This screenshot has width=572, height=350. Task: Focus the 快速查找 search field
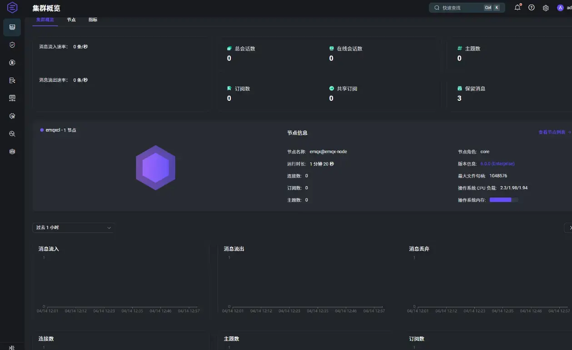(467, 8)
